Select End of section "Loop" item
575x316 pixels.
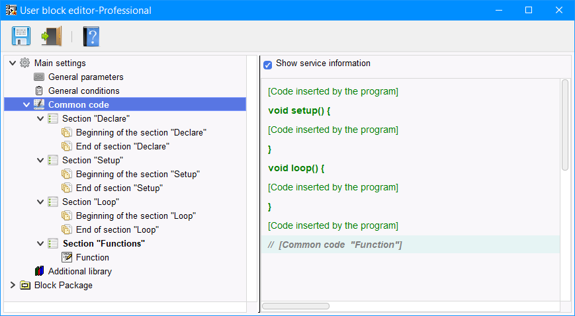(117, 230)
